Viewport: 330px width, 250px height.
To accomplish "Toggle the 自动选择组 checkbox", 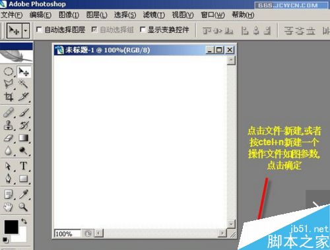I will [94, 30].
